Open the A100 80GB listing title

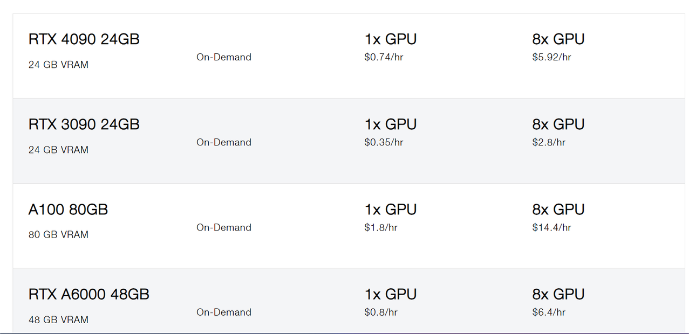(x=68, y=210)
